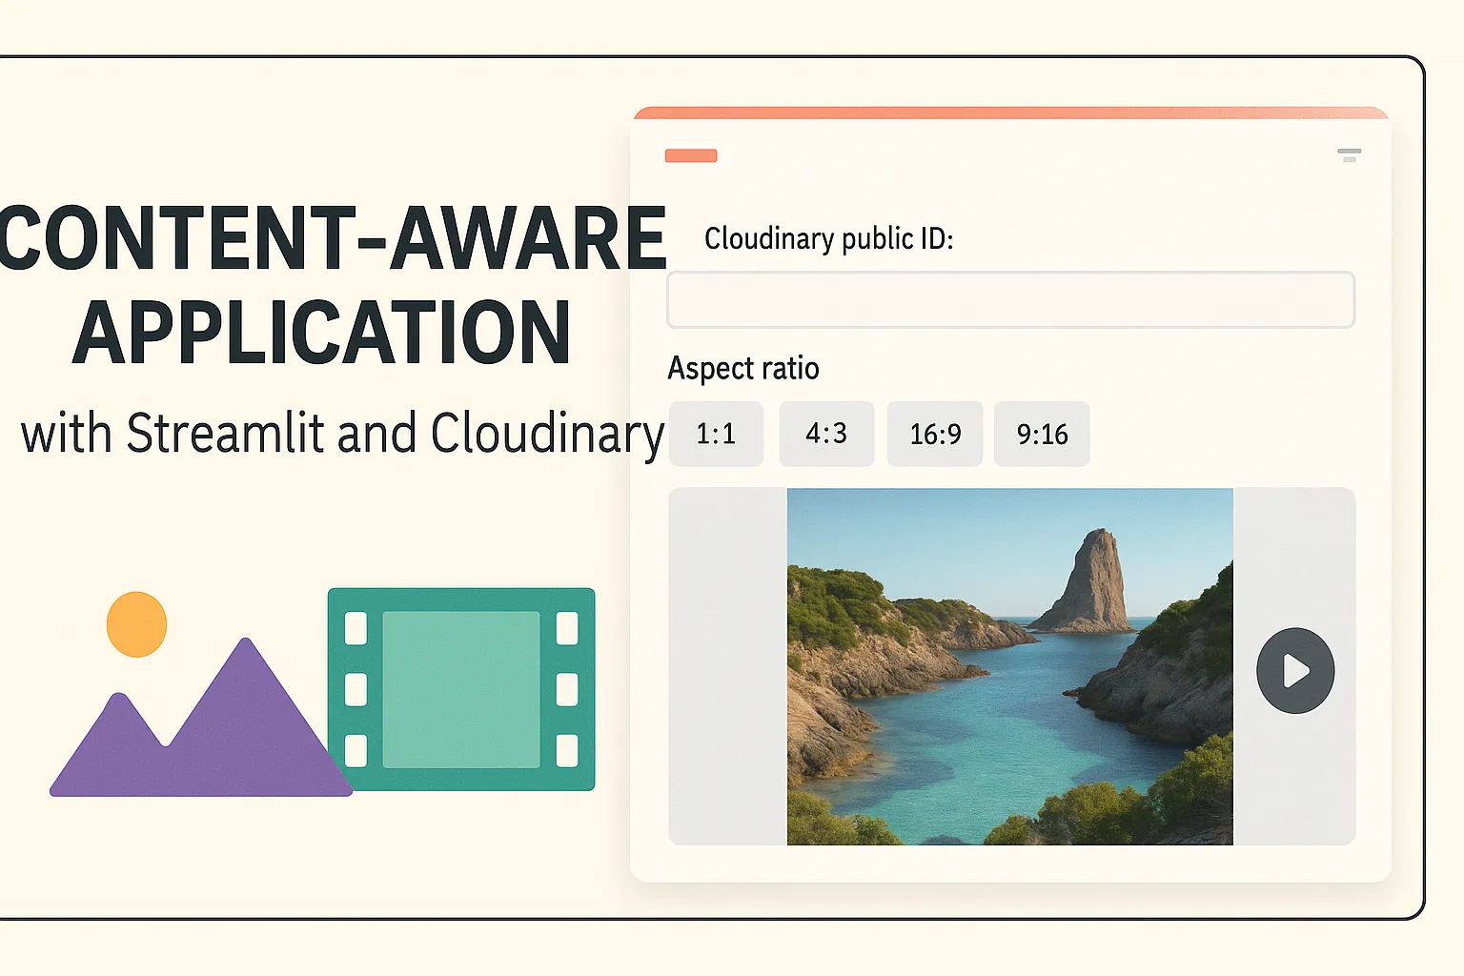Click the green film strip video icon
Image resolution: width=1464 pixels, height=976 pixels.
pyautogui.click(x=461, y=689)
